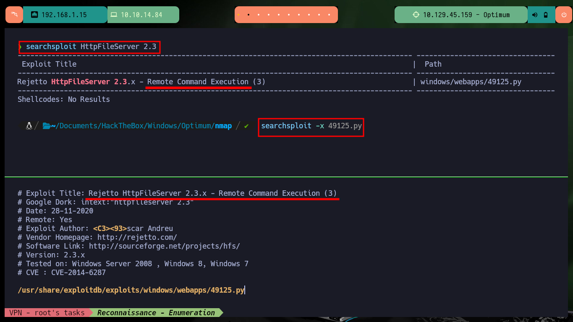The height and width of the screenshot is (322, 573).
Task: Click the crosshair target icon in top bar
Action: pos(416,15)
